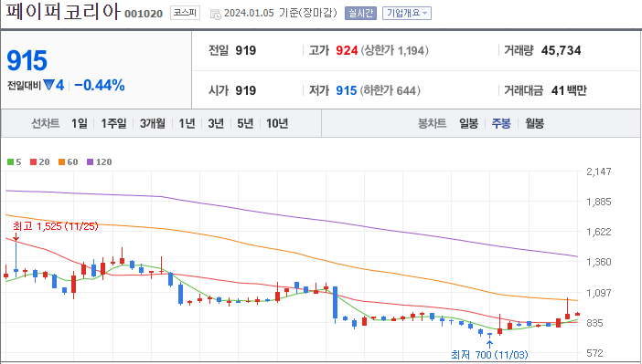Click the purple 120 moving-average legend swatch
The height and width of the screenshot is (364, 642).
click(x=90, y=162)
